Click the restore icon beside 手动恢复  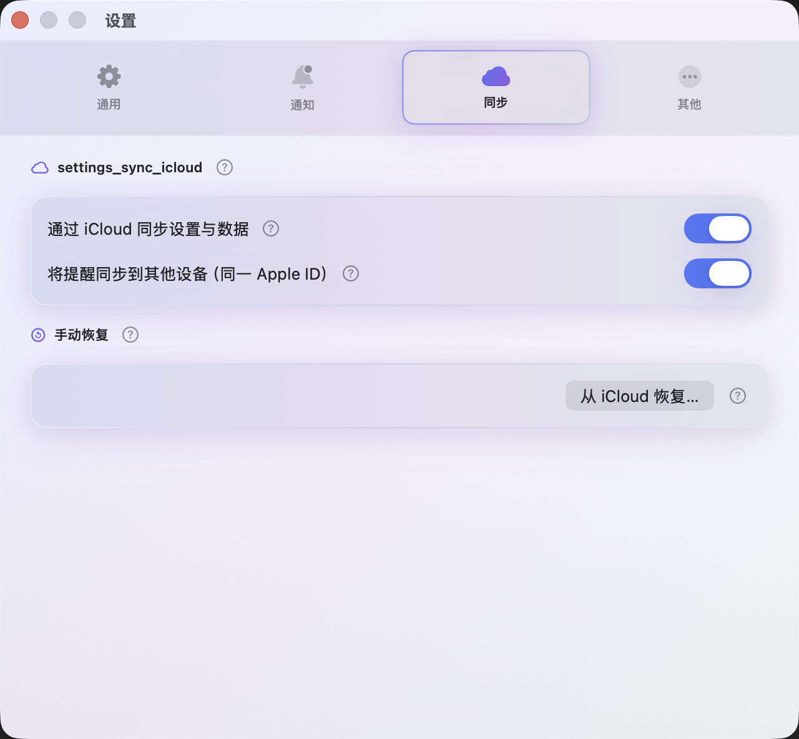pos(38,335)
